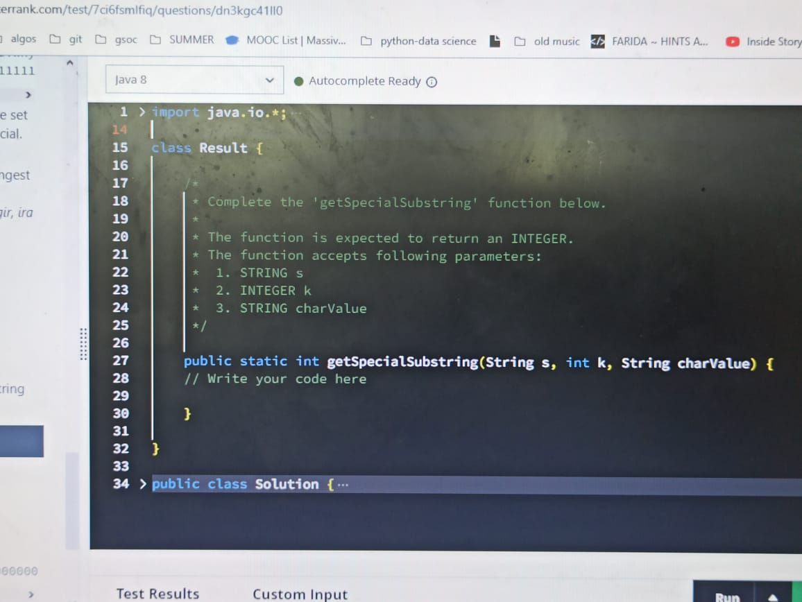The height and width of the screenshot is (602, 802).
Task: Click inside the browser address bar
Action: [x=208, y=10]
